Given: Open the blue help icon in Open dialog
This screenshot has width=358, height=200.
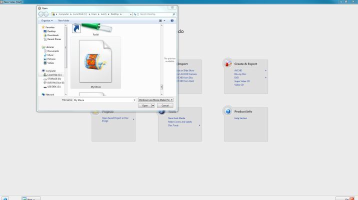Looking at the screenshot, I should click(172, 20).
